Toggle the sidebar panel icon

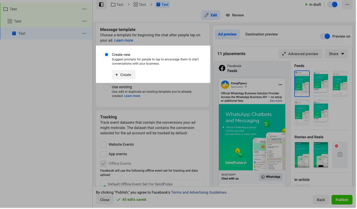[101, 5]
